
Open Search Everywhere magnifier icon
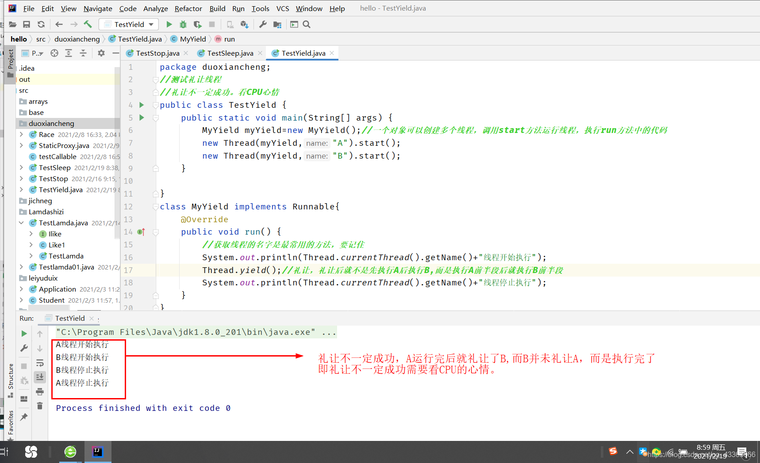[x=307, y=24]
